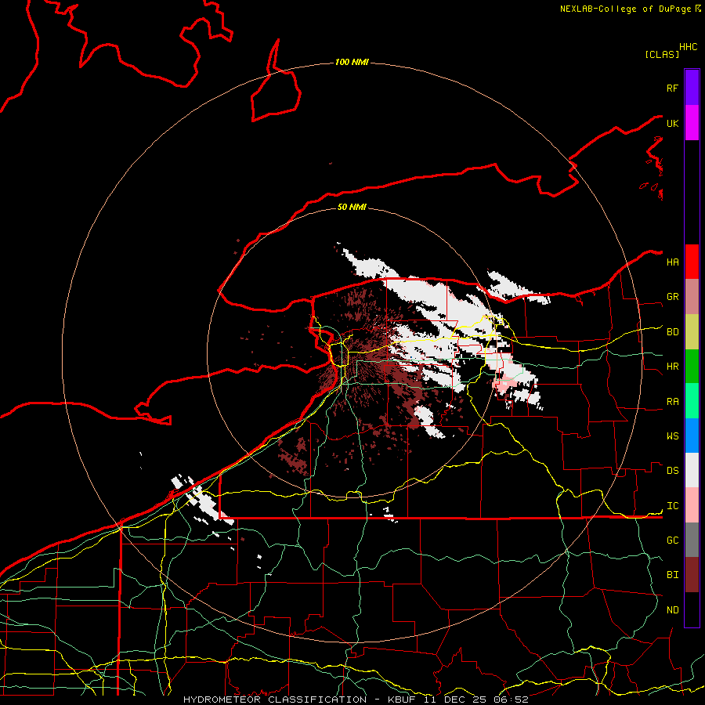This screenshot has width=705, height=705.
Task: Click the IC pink legend swatch
Action: coord(692,505)
